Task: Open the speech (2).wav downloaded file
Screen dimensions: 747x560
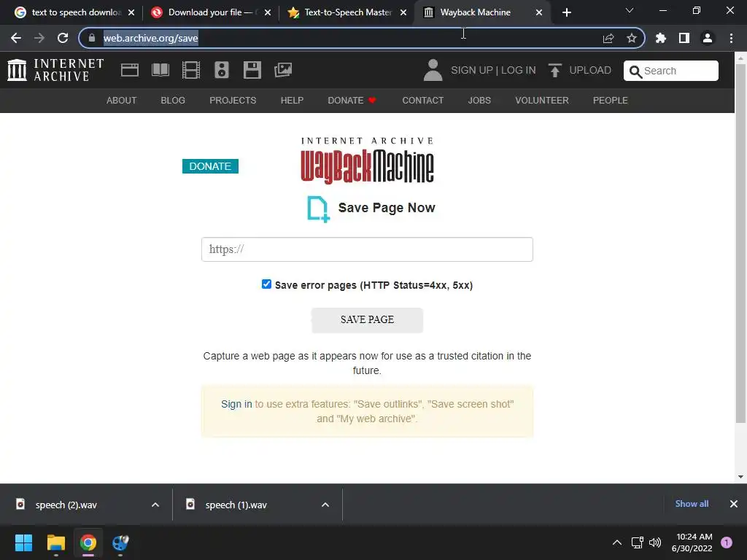Action: pos(66,505)
